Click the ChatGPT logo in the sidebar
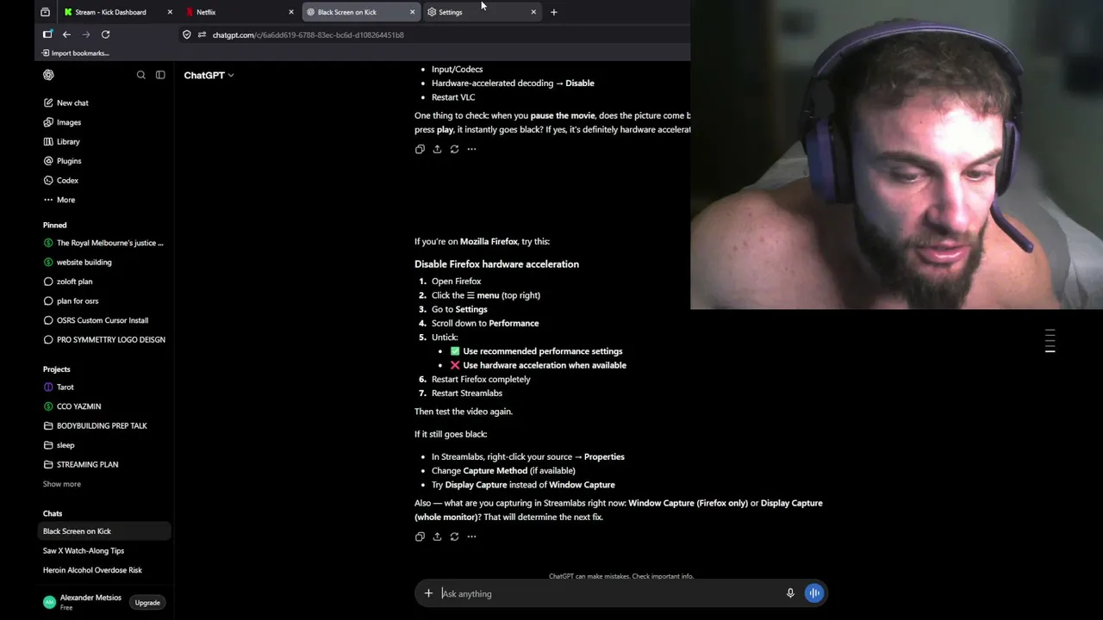The width and height of the screenshot is (1103, 620). (x=48, y=75)
